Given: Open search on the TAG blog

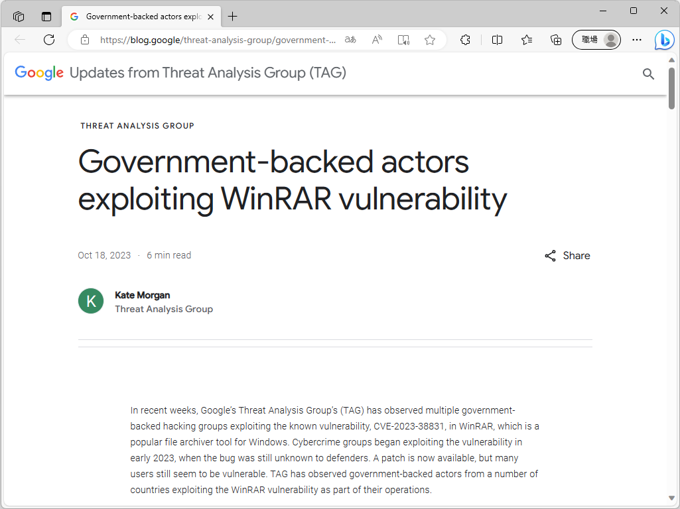Looking at the screenshot, I should tap(647, 74).
